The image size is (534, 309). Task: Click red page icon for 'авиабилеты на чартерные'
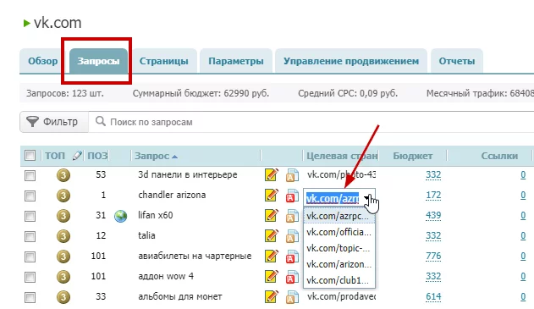point(292,257)
